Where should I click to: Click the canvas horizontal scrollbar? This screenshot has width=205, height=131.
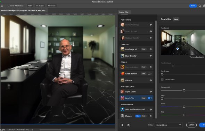point(50,130)
